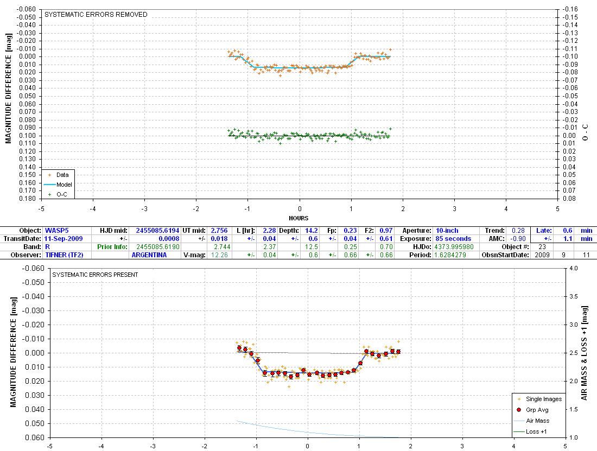Select the Air Mass legend entry
Image resolution: width=597 pixels, height=451 pixels.
point(531,421)
